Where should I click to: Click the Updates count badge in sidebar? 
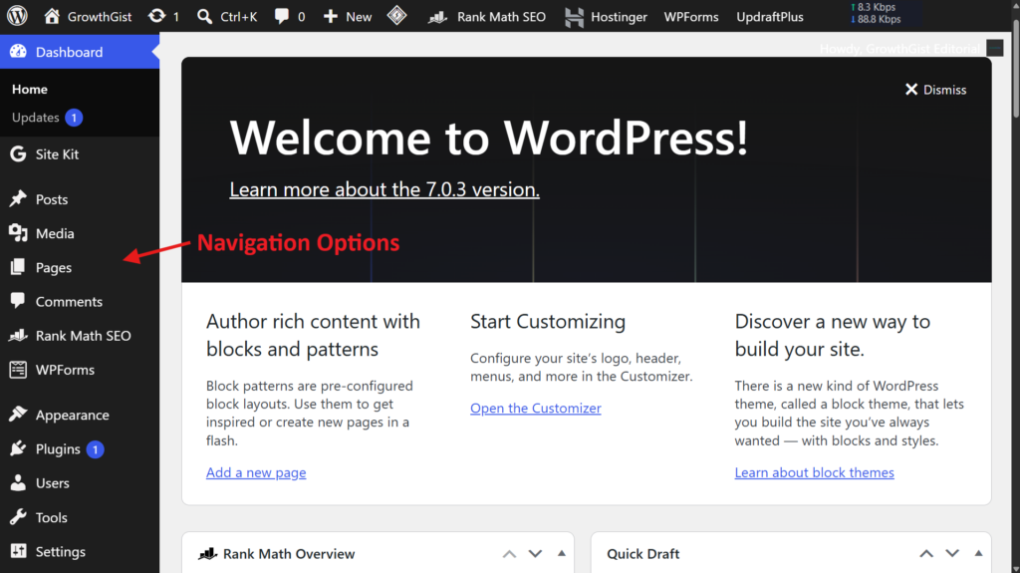(74, 118)
